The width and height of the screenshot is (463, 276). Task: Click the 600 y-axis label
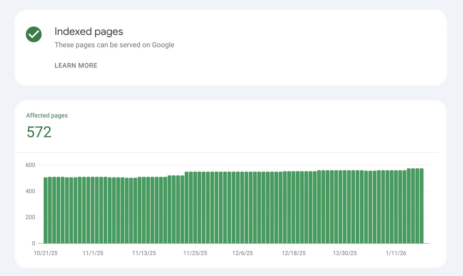coord(30,165)
